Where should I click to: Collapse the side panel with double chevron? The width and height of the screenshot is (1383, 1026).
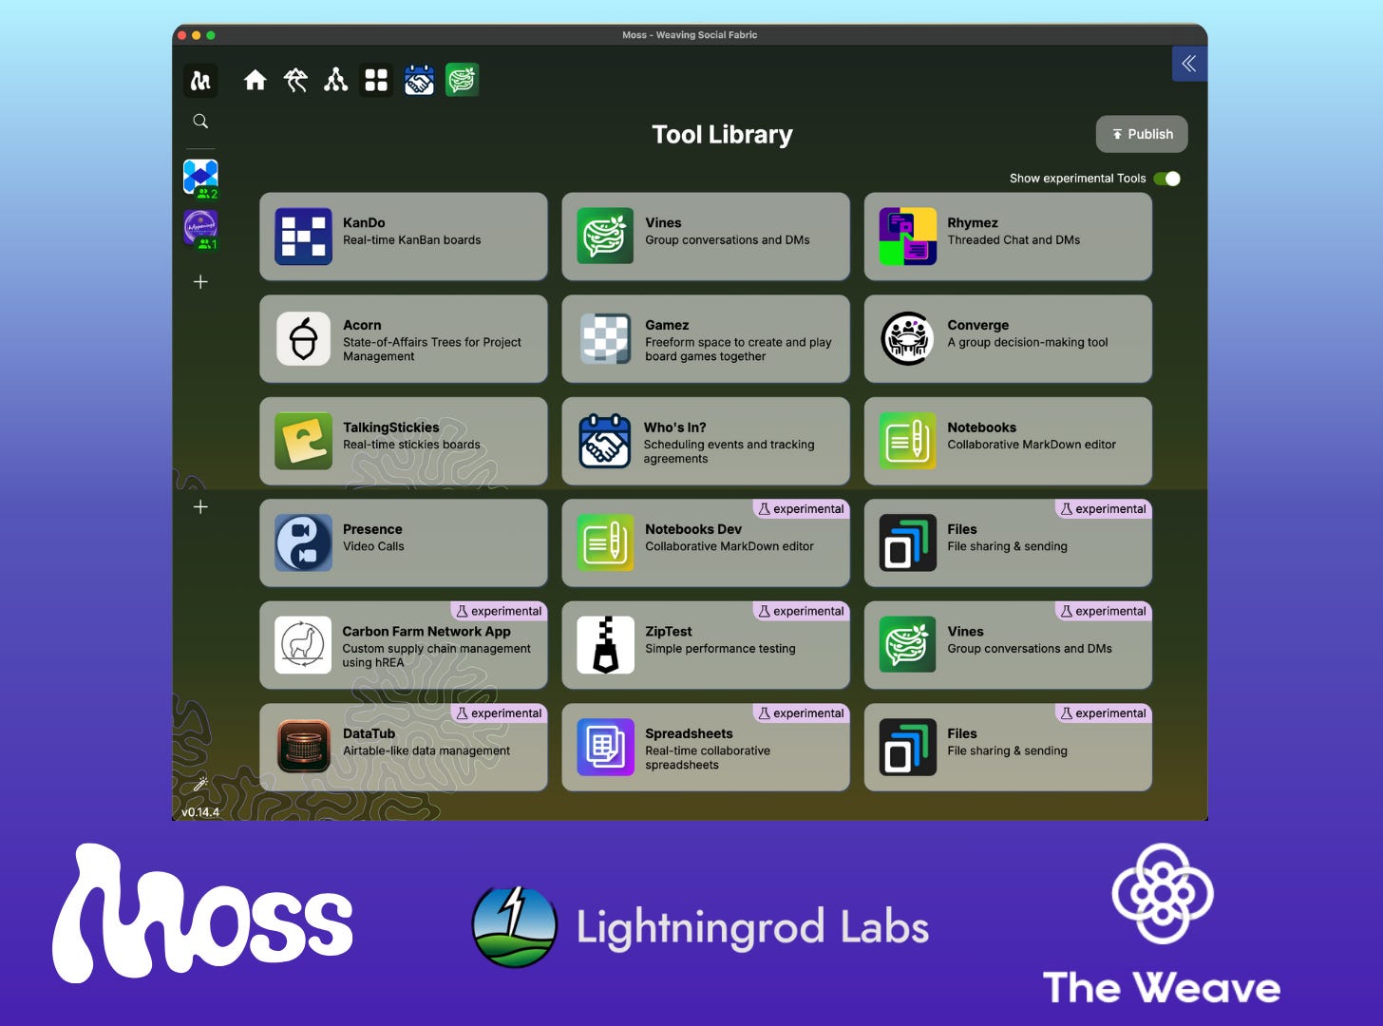click(1189, 64)
